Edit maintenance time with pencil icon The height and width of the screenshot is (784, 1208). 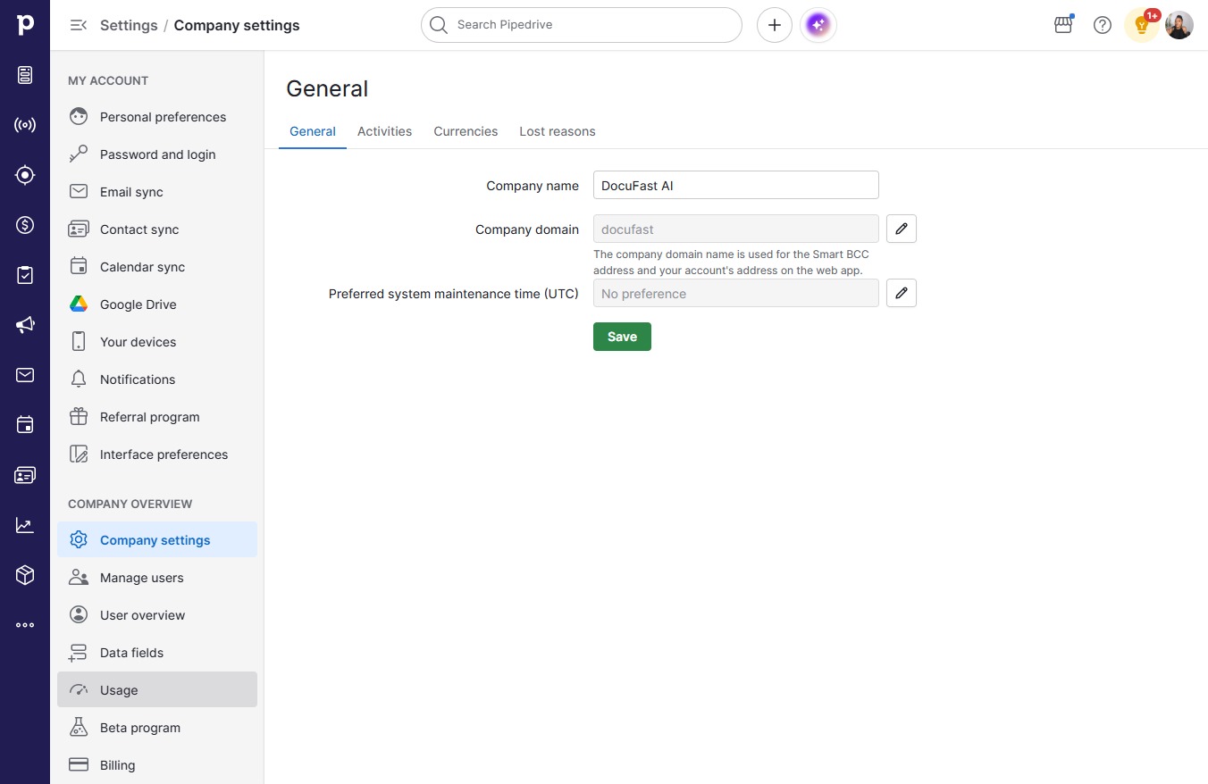pos(902,293)
